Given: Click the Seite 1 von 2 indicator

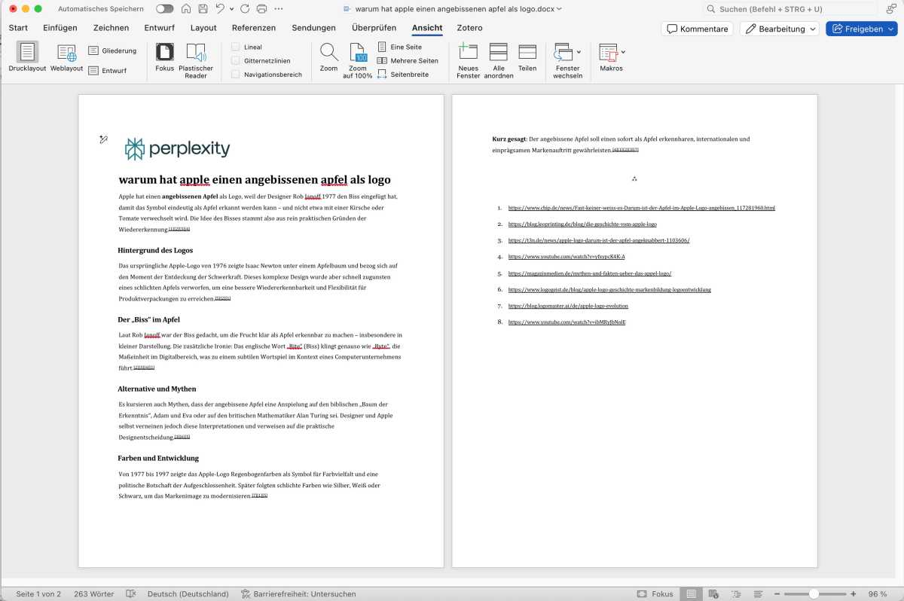Looking at the screenshot, I should [38, 593].
